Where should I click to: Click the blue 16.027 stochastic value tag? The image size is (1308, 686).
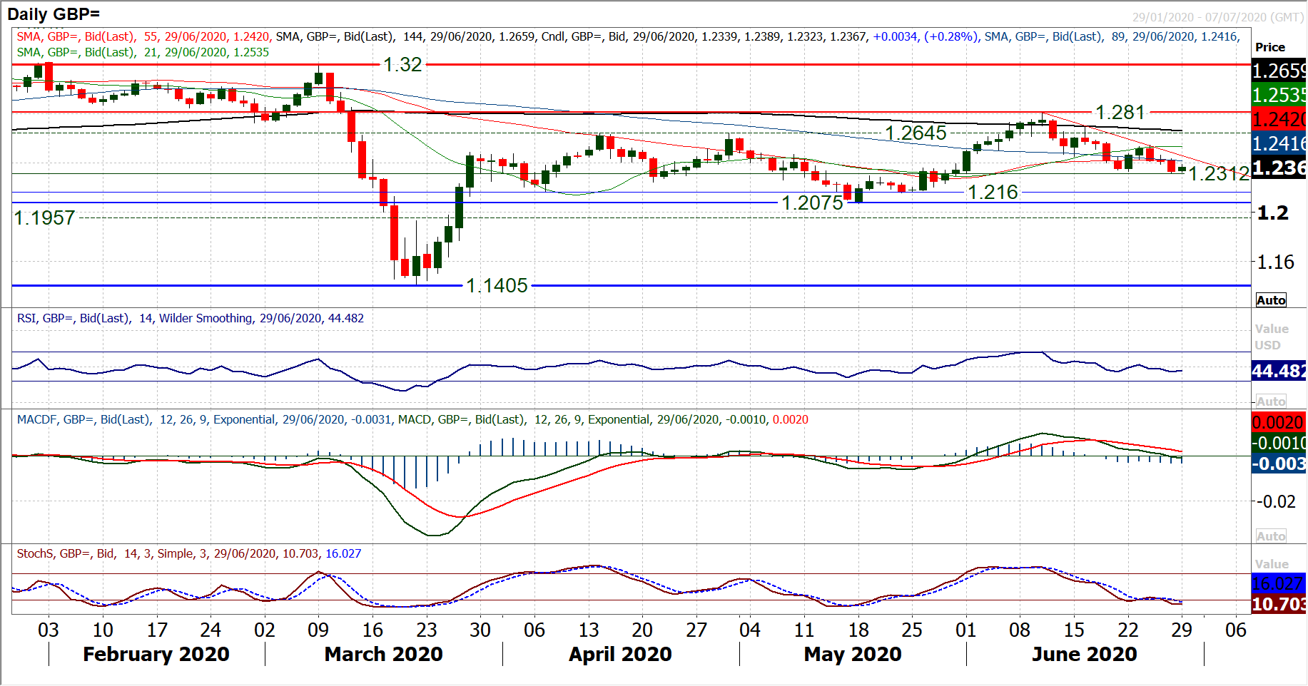point(1279,583)
